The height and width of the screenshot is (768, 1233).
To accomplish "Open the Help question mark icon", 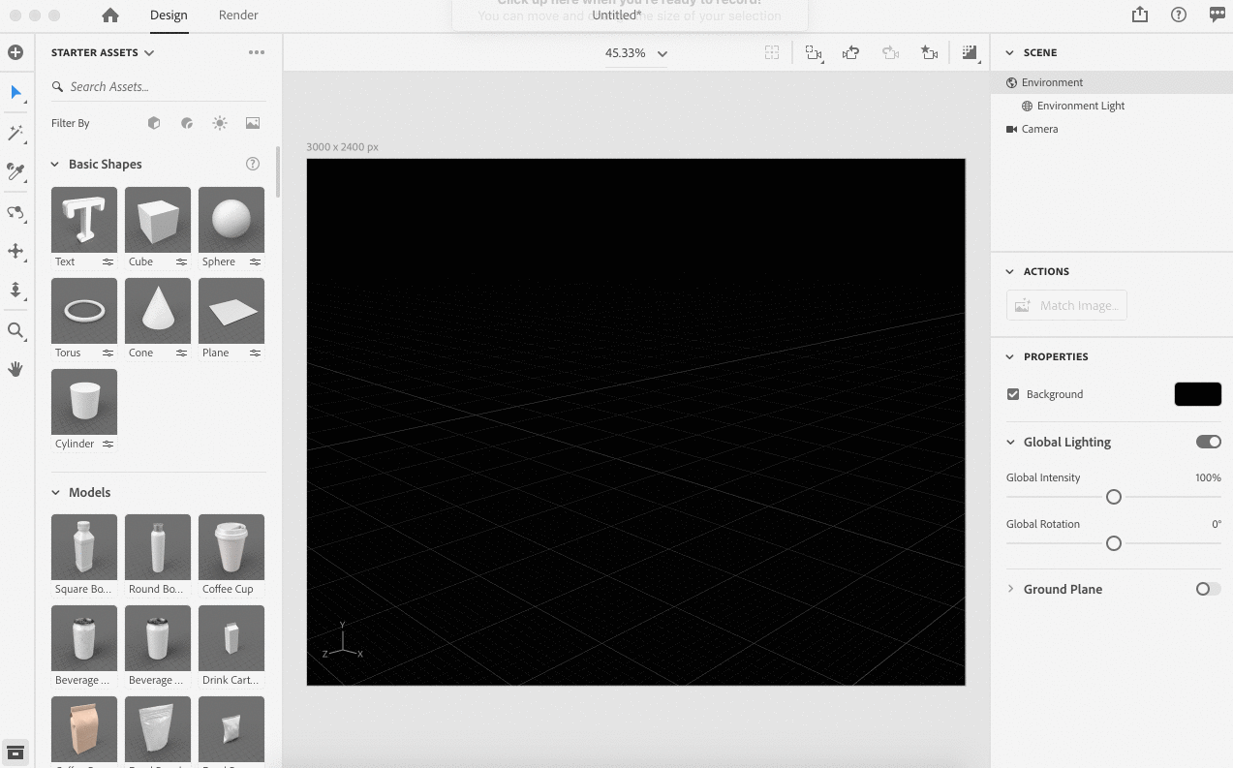I will click(1179, 15).
